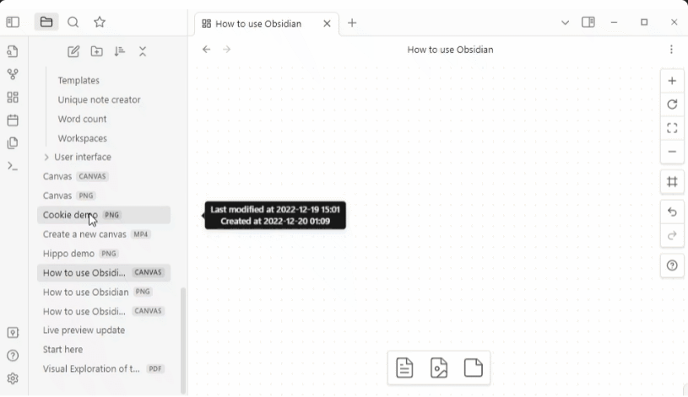Select the How to use Obsidian tab

(257, 24)
